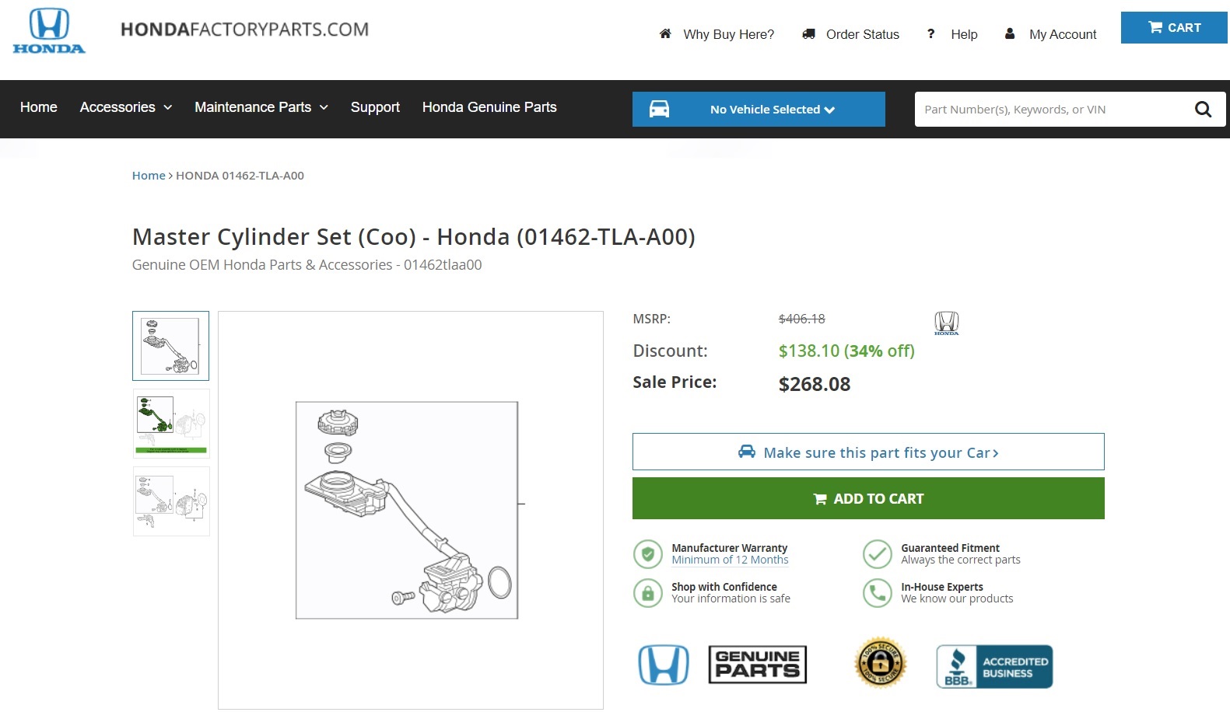Click the car icon in vehicle selector

click(x=659, y=110)
